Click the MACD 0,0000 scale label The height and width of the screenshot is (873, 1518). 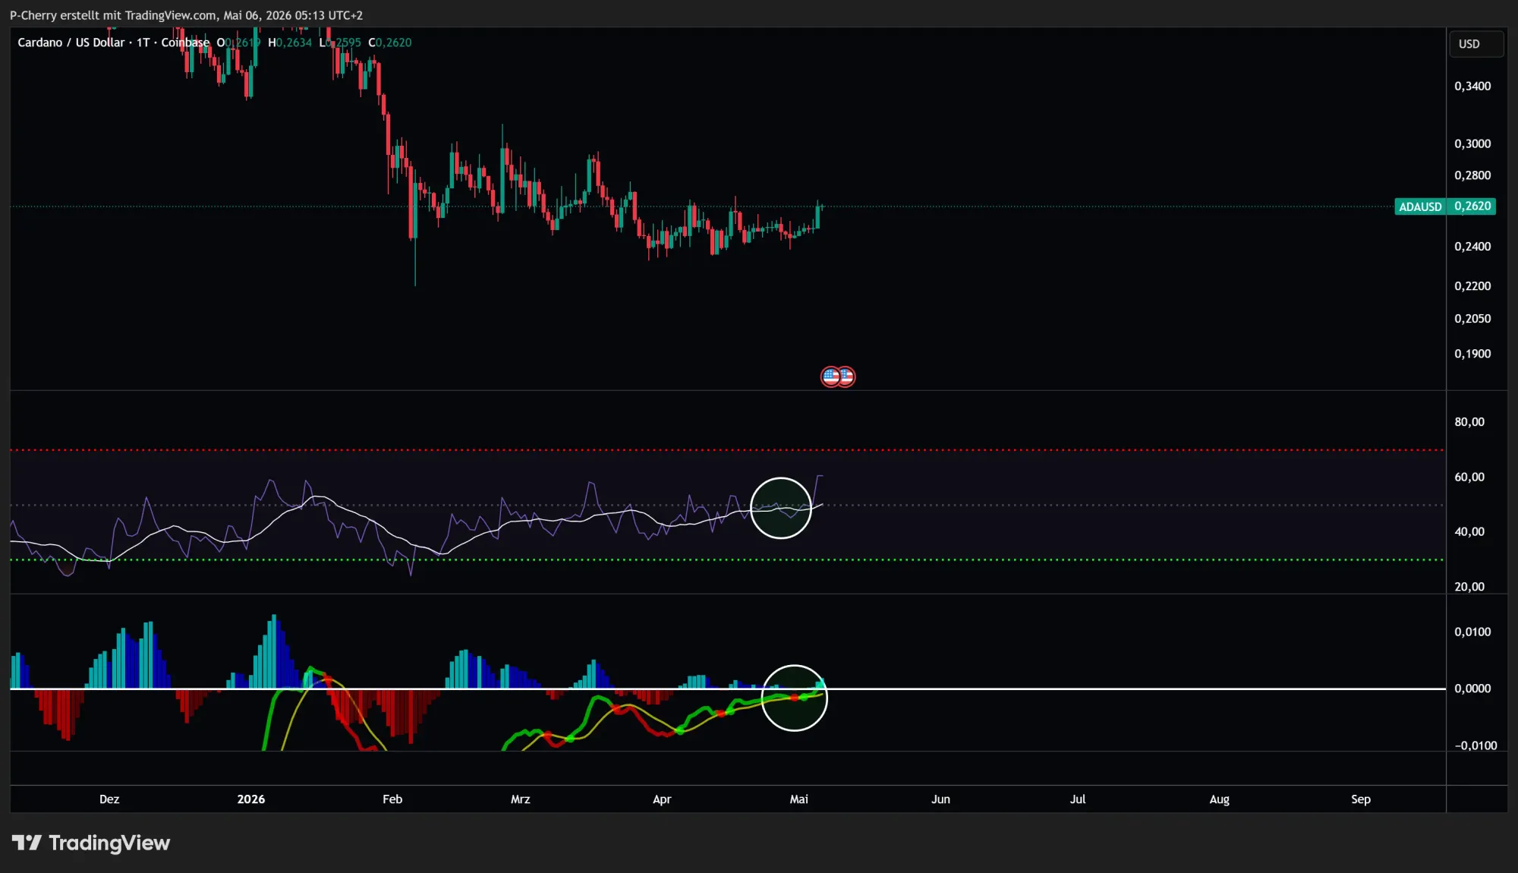pos(1472,689)
